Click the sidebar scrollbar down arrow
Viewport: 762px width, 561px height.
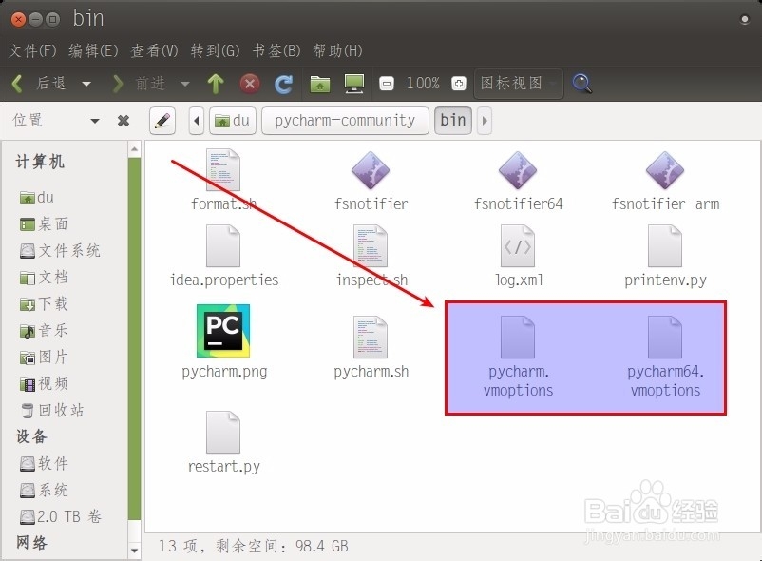point(135,551)
